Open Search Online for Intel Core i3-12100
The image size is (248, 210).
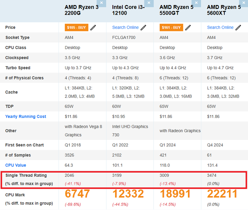[x=125, y=28]
